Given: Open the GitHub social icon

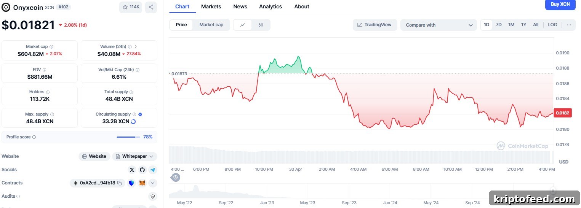Looking at the screenshot, I should [142, 170].
